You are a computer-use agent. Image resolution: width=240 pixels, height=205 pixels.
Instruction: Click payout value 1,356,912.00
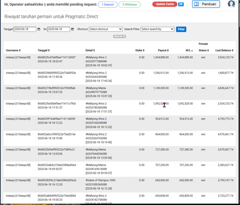point(161,73)
